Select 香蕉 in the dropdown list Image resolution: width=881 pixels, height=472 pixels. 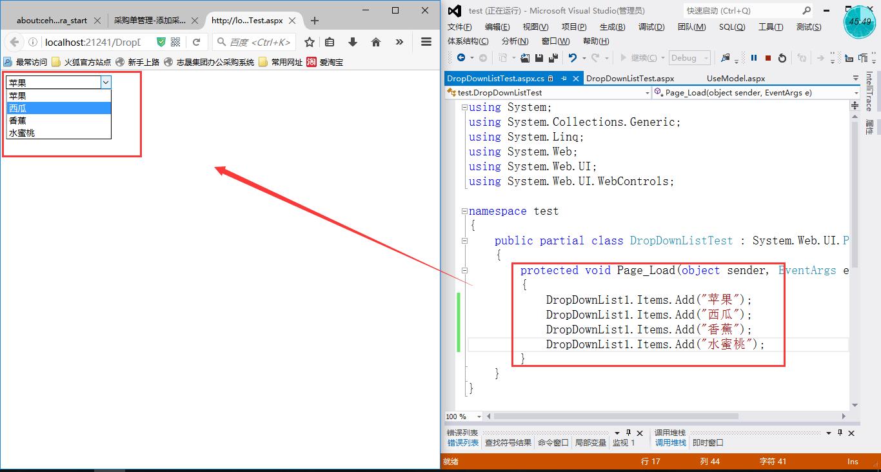[x=59, y=121]
